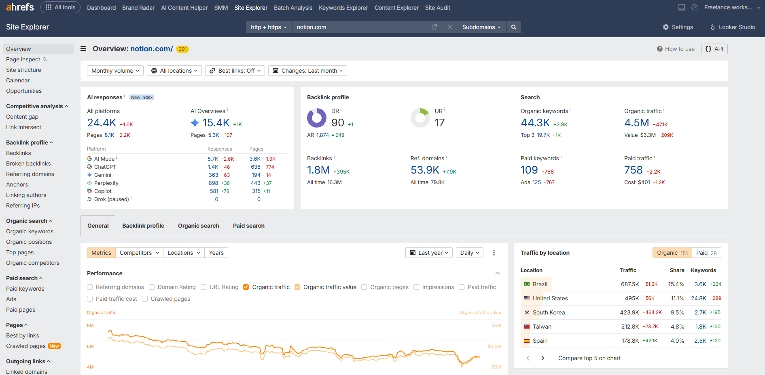Click the search magnifier button

coord(514,27)
